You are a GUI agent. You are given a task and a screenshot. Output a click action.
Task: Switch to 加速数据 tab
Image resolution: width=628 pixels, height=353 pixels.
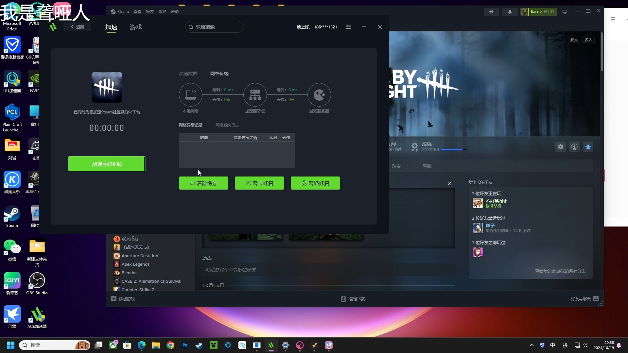[188, 73]
